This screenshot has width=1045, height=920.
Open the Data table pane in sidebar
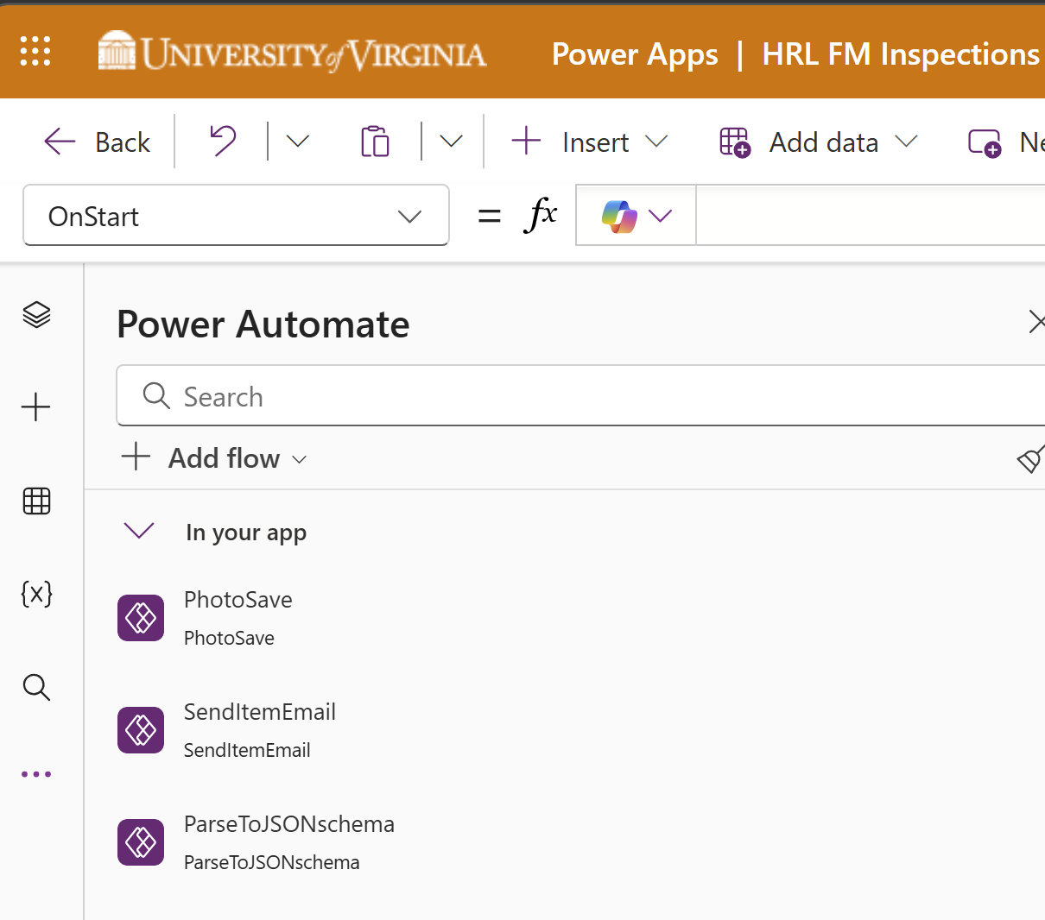click(x=36, y=501)
